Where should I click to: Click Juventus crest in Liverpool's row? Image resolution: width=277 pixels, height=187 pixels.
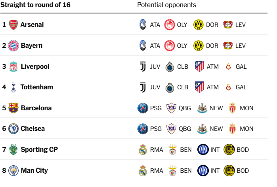tap(143, 66)
